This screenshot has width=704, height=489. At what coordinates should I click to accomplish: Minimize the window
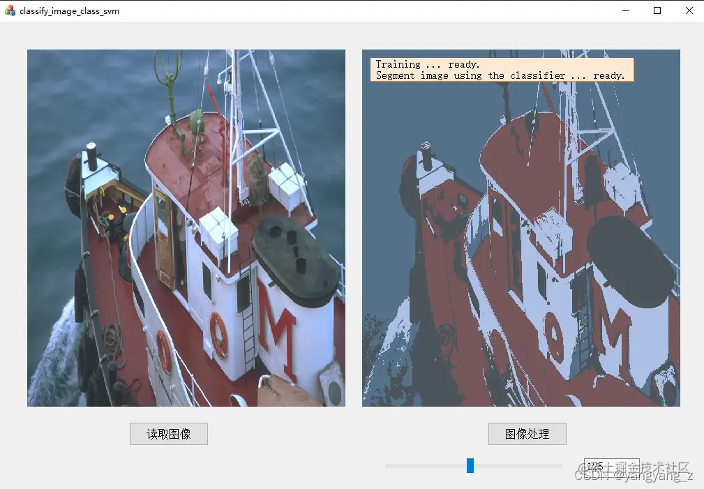point(625,10)
